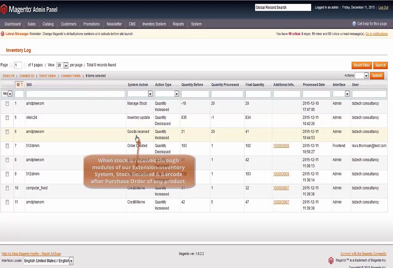Open the Newsletter menu
Viewport: 393px width, 268px height.
[114, 24]
